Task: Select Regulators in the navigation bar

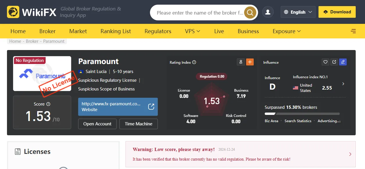Action: [158, 31]
